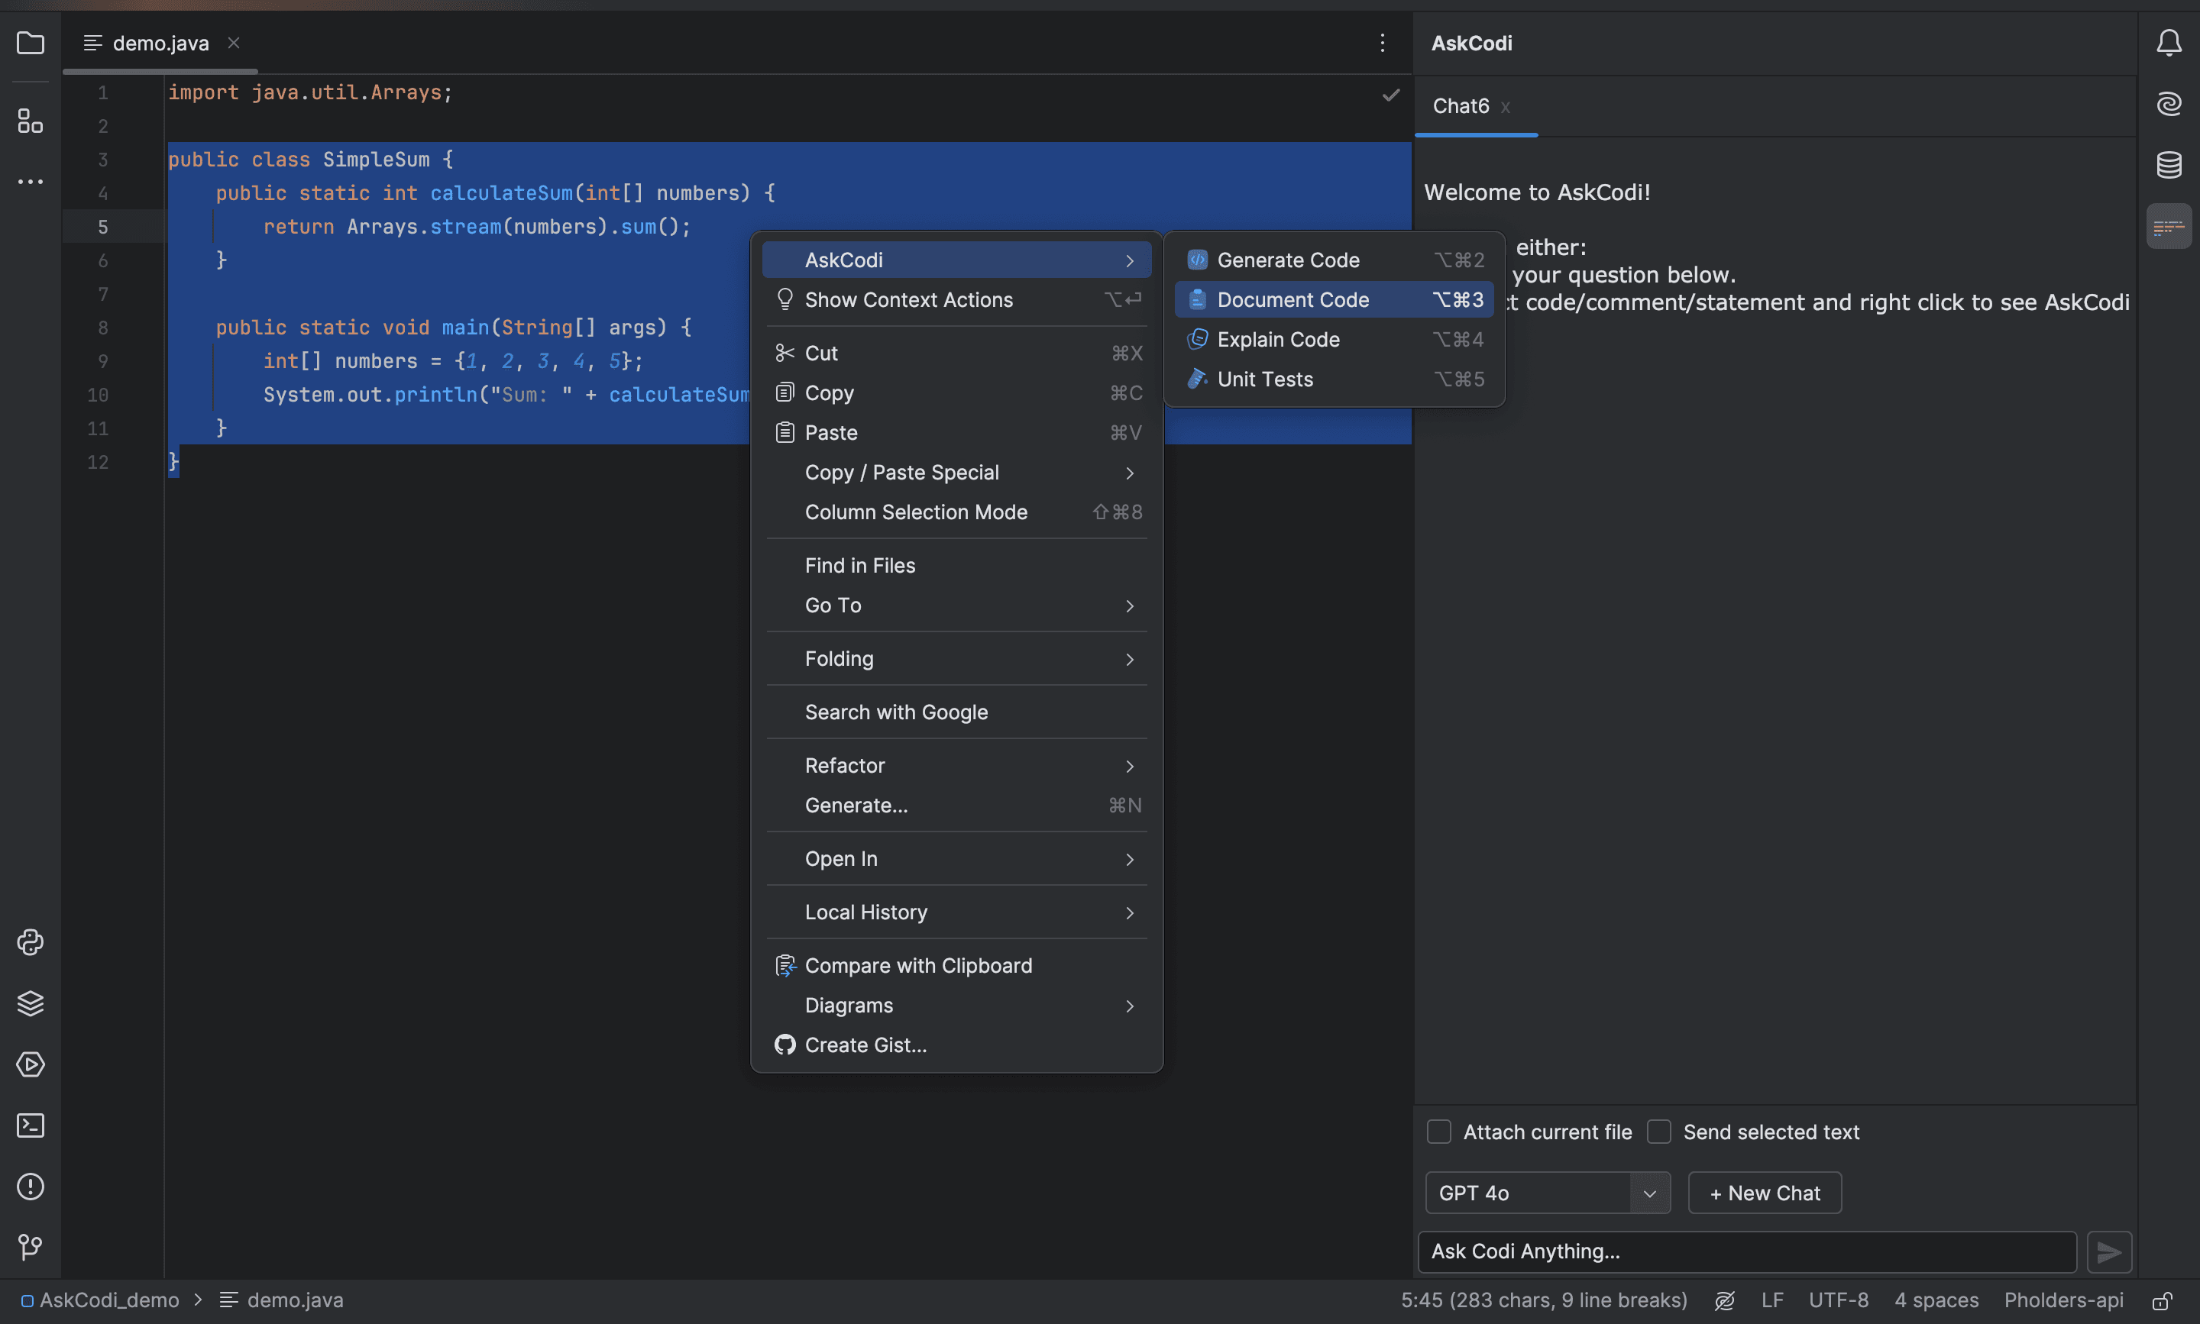
Task: Open the GPT 4o model dropdown
Action: 1548,1193
